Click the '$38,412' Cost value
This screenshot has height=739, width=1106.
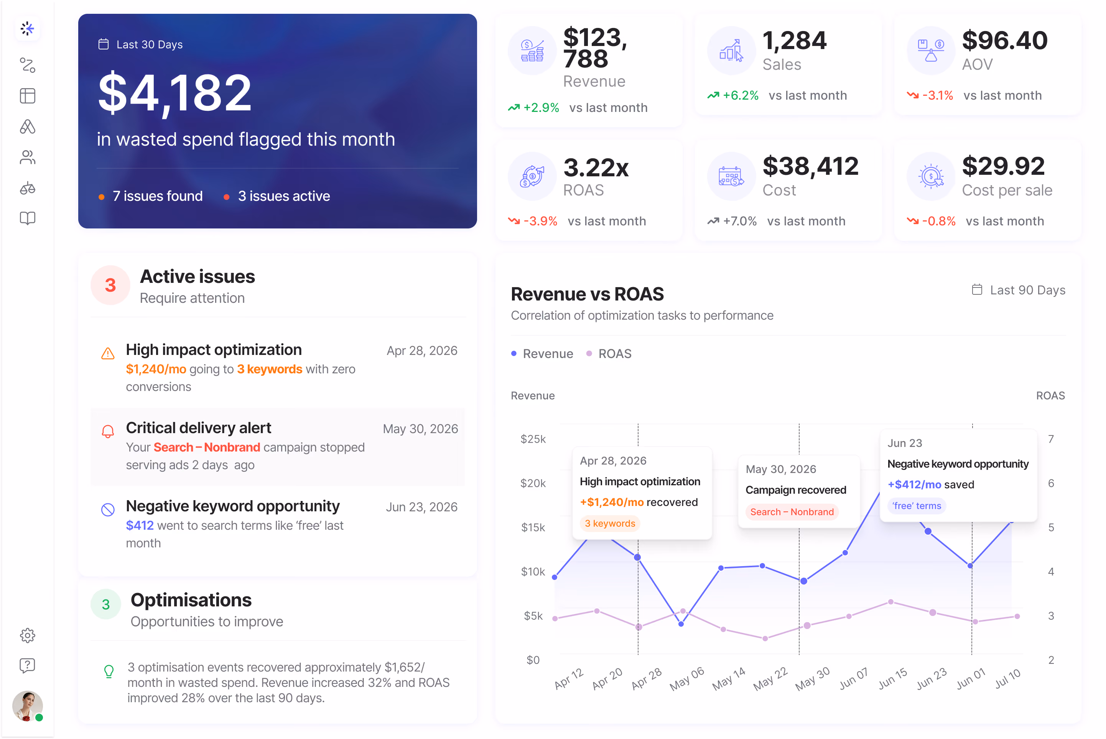(810, 166)
